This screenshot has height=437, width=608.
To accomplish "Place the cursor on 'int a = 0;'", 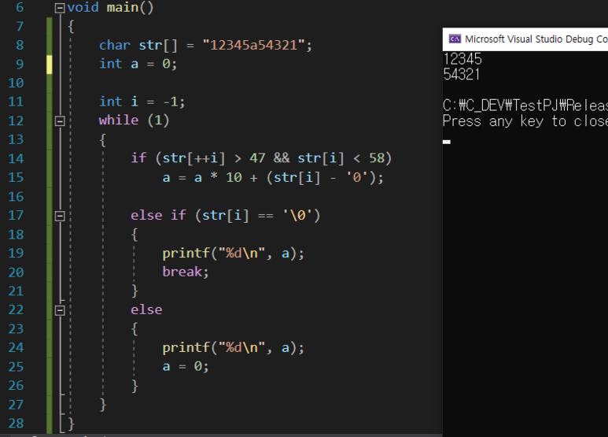I will 138,64.
